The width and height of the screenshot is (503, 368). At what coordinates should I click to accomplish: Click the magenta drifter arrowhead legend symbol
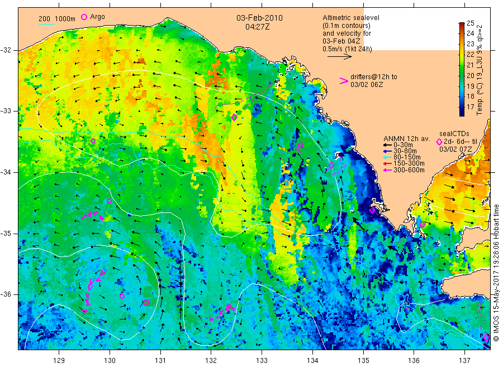tap(344, 81)
